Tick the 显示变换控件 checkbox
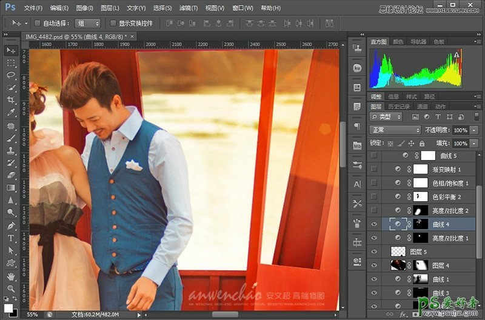Screen dimensions: 485x320 [113, 23]
